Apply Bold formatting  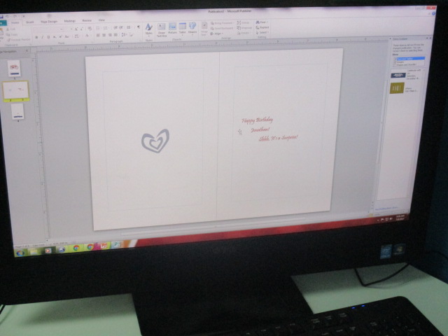click(x=36, y=37)
